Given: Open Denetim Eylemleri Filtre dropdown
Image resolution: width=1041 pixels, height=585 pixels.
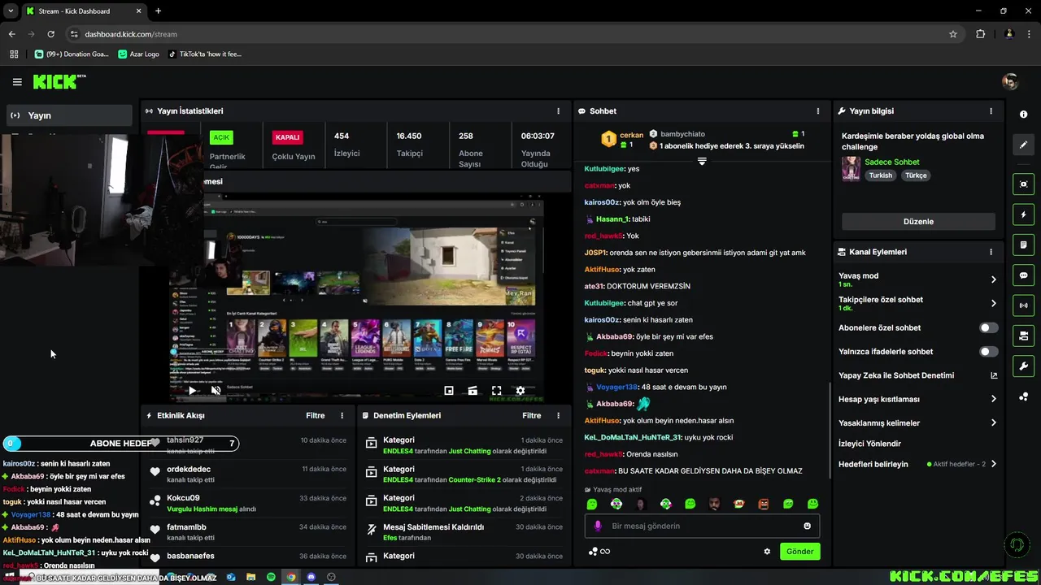Looking at the screenshot, I should click(531, 415).
